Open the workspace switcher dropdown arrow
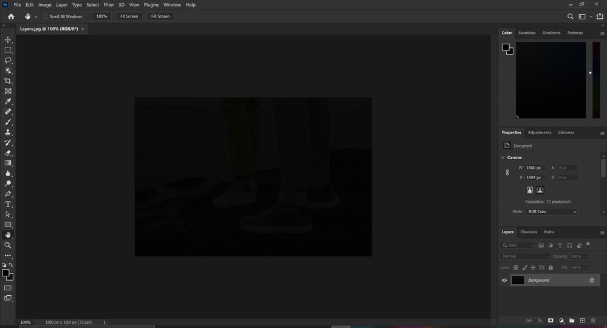 click(x=591, y=16)
